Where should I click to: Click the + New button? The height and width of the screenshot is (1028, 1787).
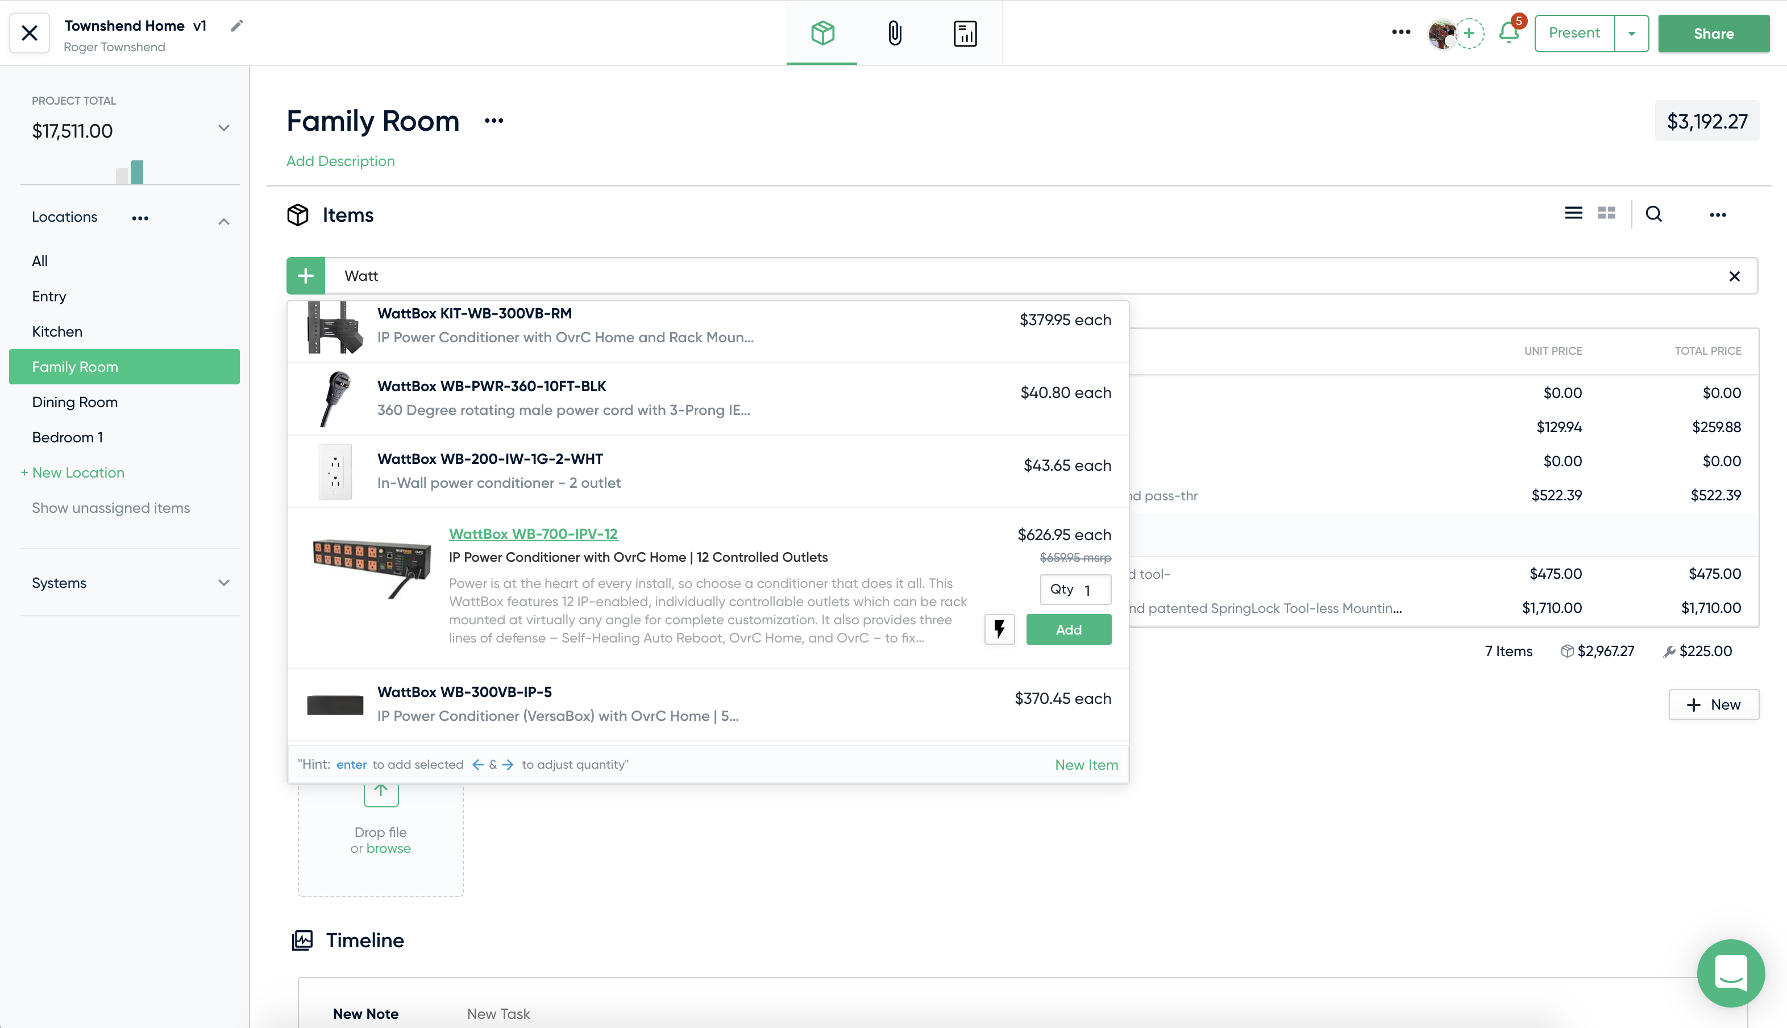1714,704
